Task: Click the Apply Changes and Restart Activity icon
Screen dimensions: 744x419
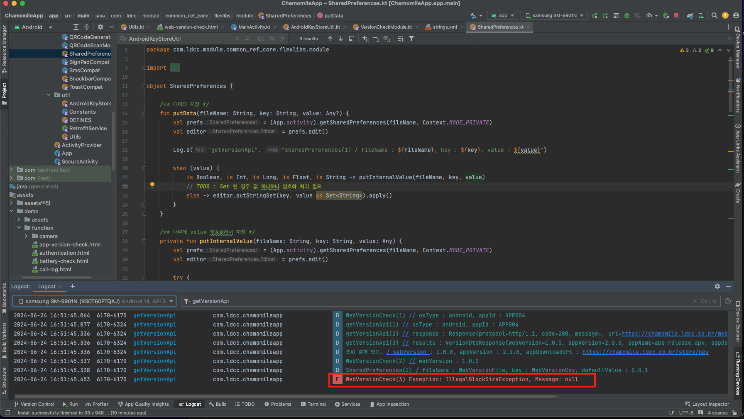Action: click(605, 16)
